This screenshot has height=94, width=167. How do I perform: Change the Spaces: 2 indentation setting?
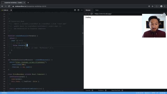tap(147, 93)
